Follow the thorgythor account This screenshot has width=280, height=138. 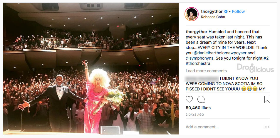pyautogui.click(x=238, y=12)
